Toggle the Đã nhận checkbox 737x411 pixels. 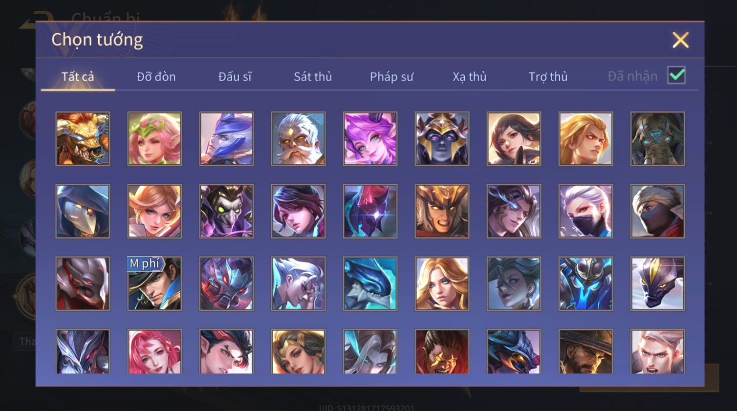[676, 75]
